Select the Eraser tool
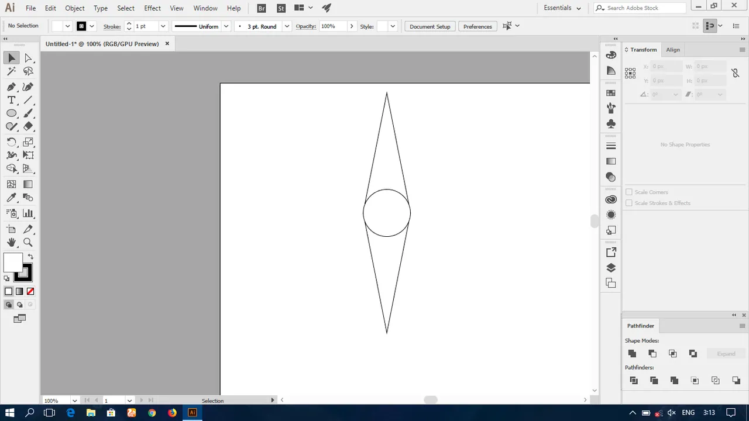The image size is (749, 421). 28,126
